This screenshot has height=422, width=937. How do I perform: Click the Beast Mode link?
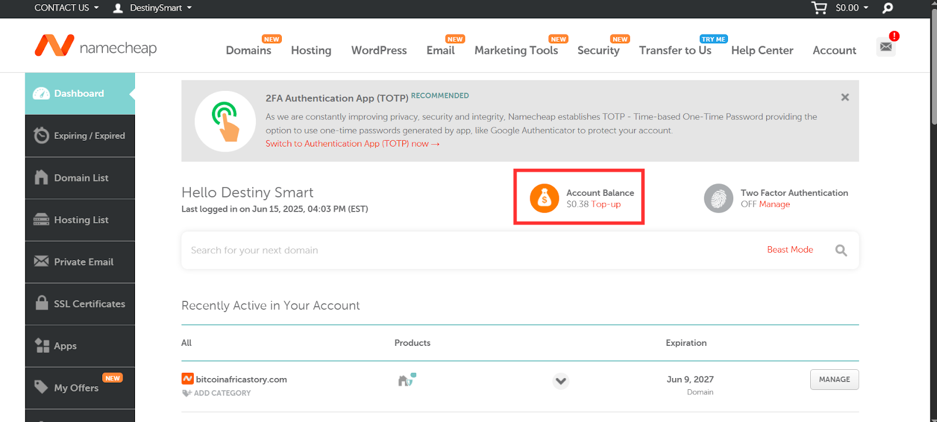[x=790, y=250]
